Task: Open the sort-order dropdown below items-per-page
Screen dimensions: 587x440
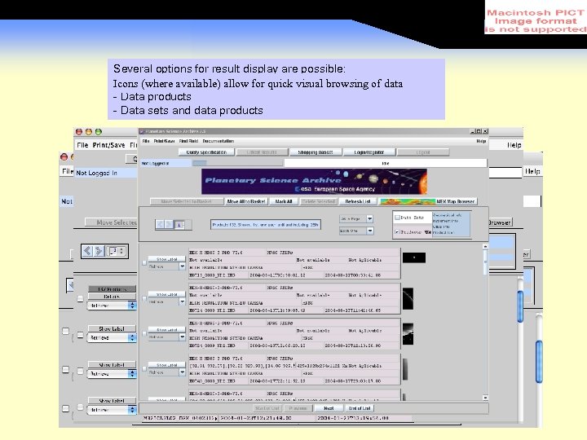Action: (356, 231)
